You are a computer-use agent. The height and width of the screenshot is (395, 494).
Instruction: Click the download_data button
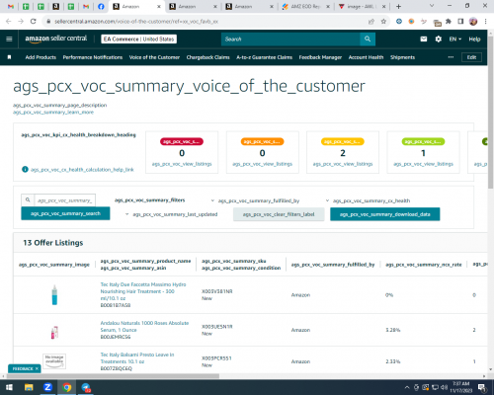click(x=385, y=214)
